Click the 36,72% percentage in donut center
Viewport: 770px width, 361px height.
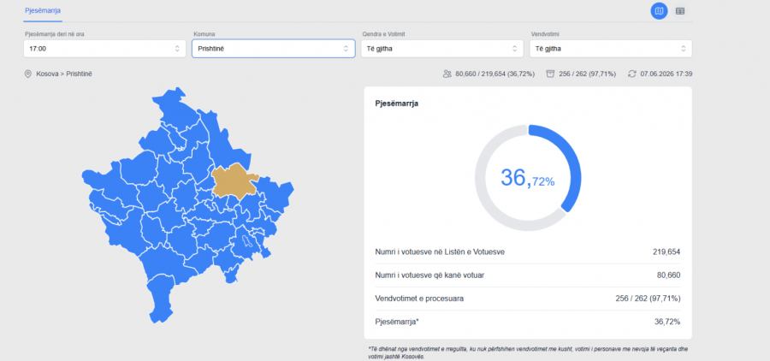527,178
